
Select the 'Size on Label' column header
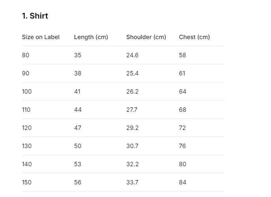click(x=41, y=37)
